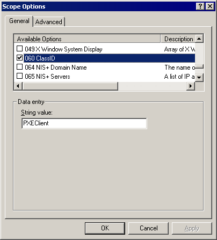Select the '065 NIS+ Servers' row text
This screenshot has height=240, width=217.
point(47,77)
